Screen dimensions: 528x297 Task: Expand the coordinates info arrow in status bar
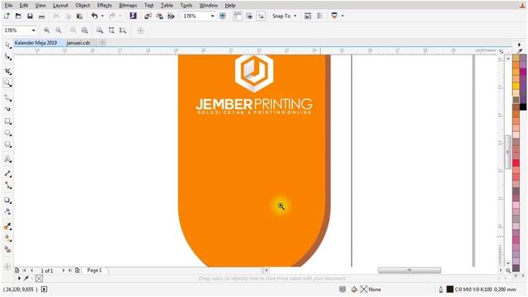44,290
